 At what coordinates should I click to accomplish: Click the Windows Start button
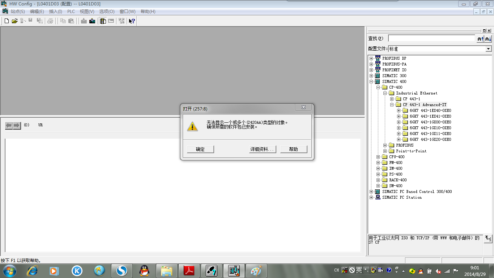(x=9, y=270)
